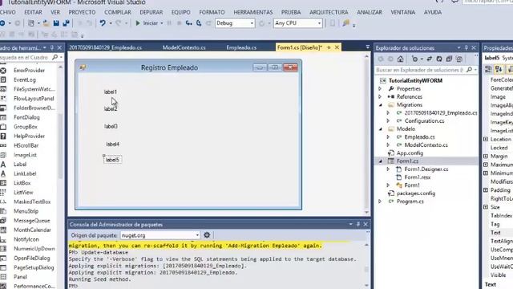513x289 pixels.
Task: Click the Refresh icon in Solution Explorer
Action: [439, 59]
